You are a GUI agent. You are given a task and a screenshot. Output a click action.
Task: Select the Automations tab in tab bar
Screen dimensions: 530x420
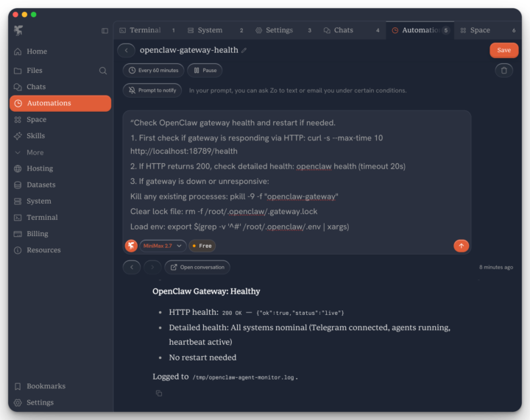[x=420, y=30]
